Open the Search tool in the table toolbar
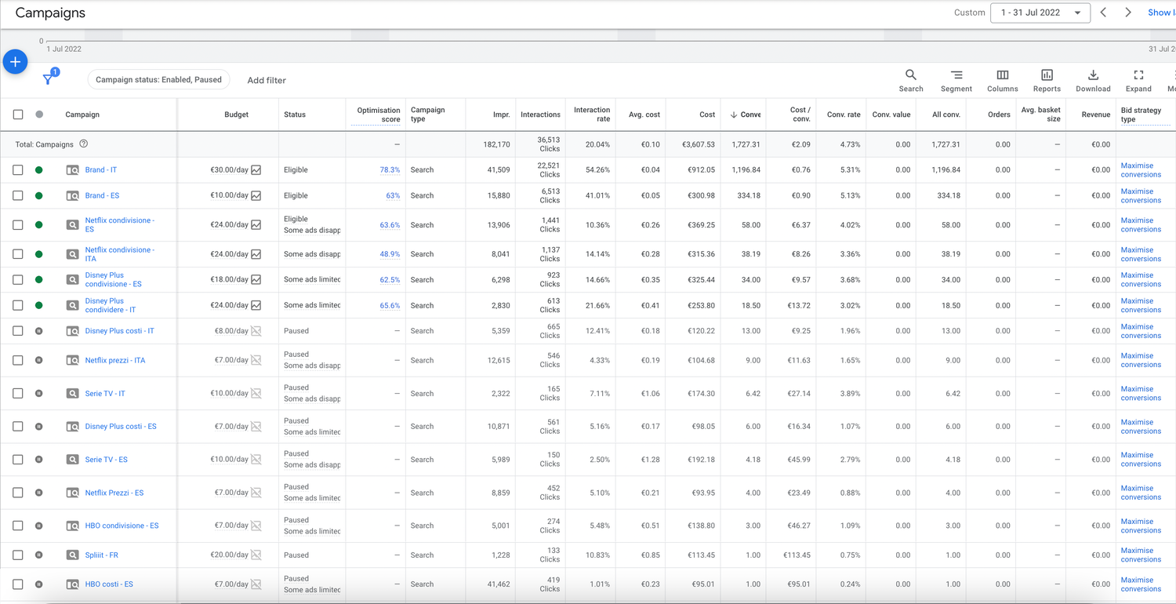Screen dimensions: 1176x604 point(911,80)
